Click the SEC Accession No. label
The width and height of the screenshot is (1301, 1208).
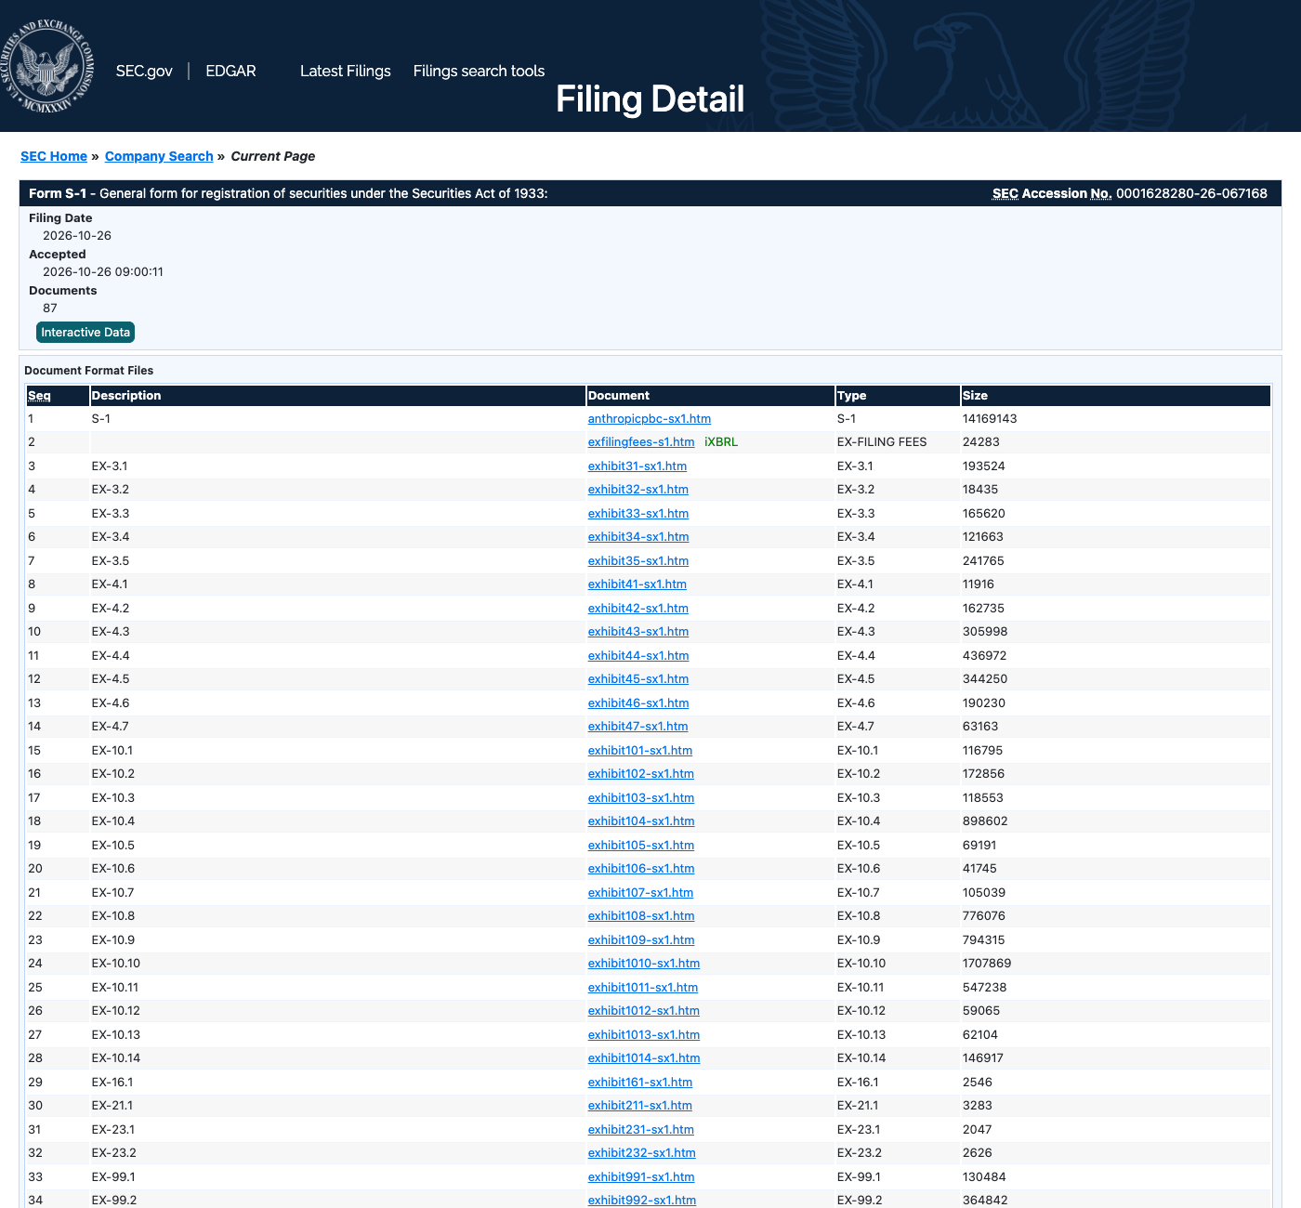point(1052,193)
